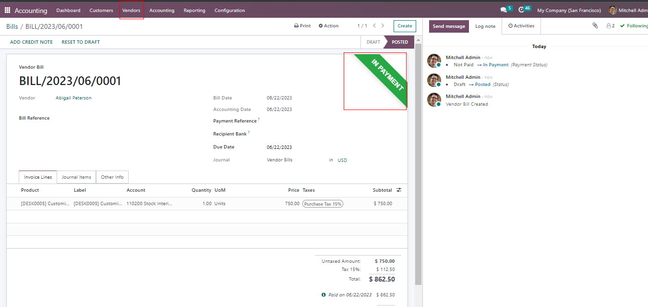
Task: Toggle the Following subscription status
Action: tap(634, 26)
